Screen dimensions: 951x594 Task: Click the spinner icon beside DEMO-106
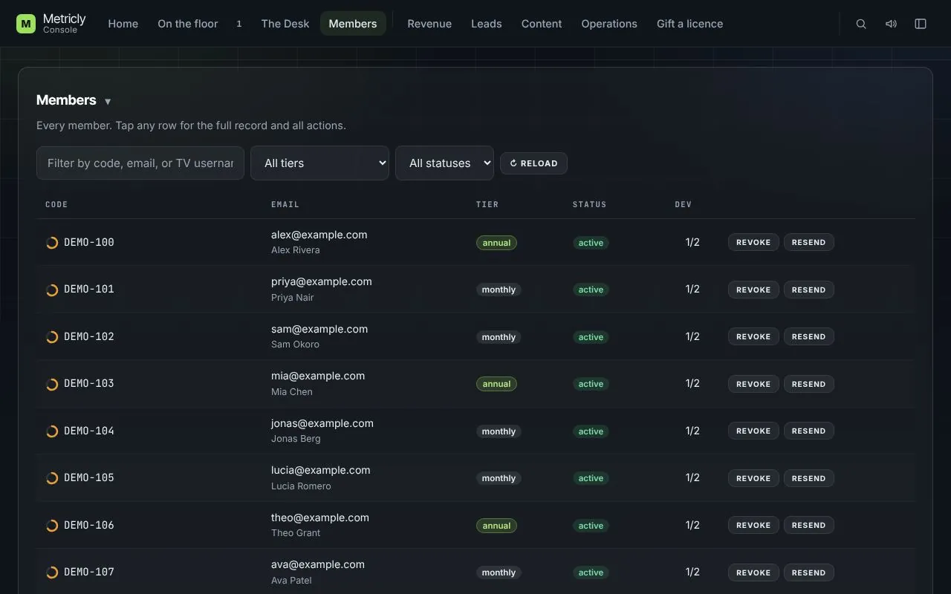(x=52, y=526)
